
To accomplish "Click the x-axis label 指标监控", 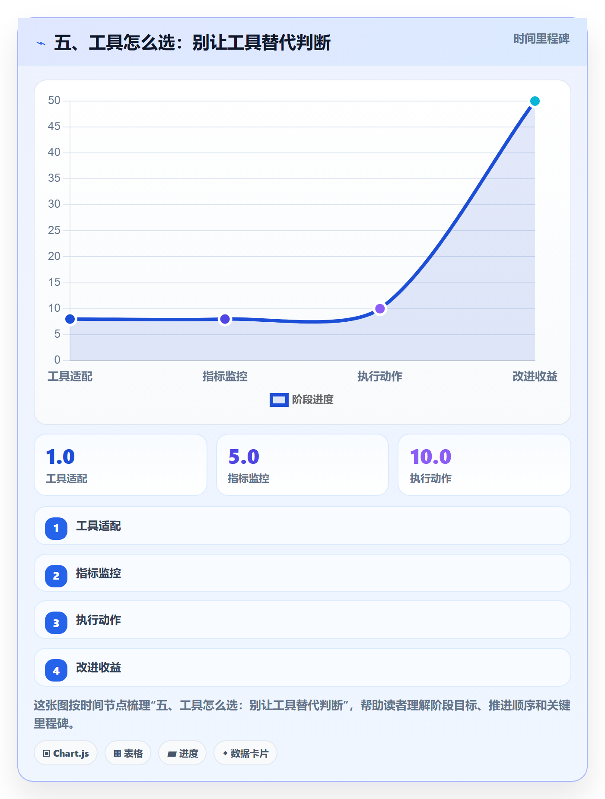I will (x=225, y=377).
